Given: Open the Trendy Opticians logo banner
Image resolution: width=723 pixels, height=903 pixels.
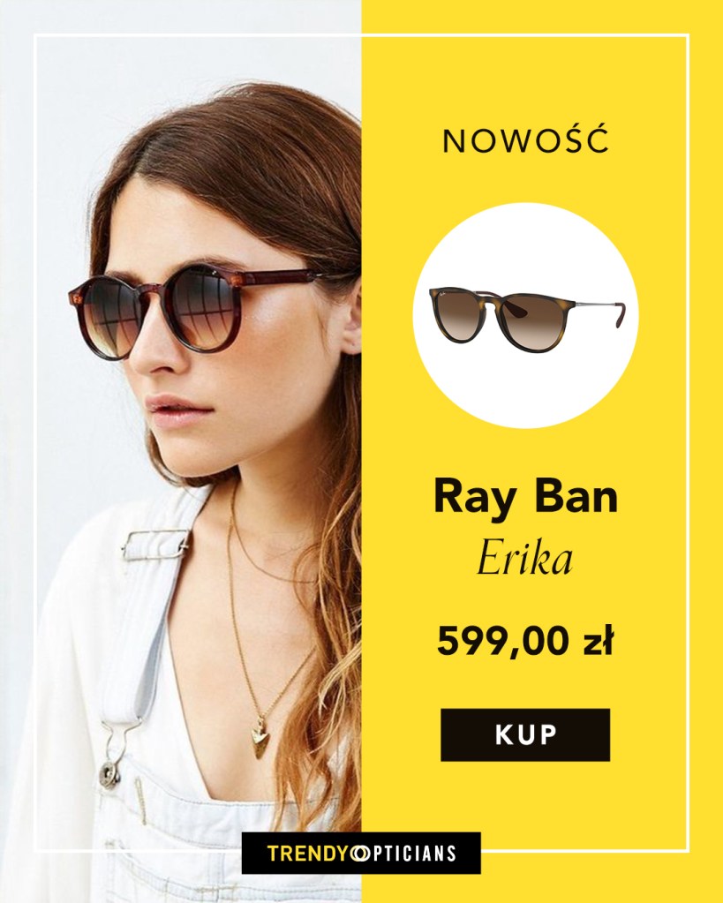Looking at the screenshot, I should [361, 853].
